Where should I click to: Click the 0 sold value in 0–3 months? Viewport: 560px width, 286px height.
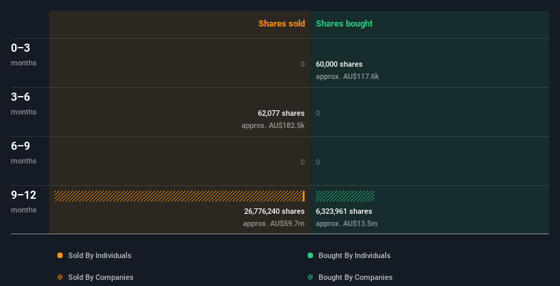[303, 64]
